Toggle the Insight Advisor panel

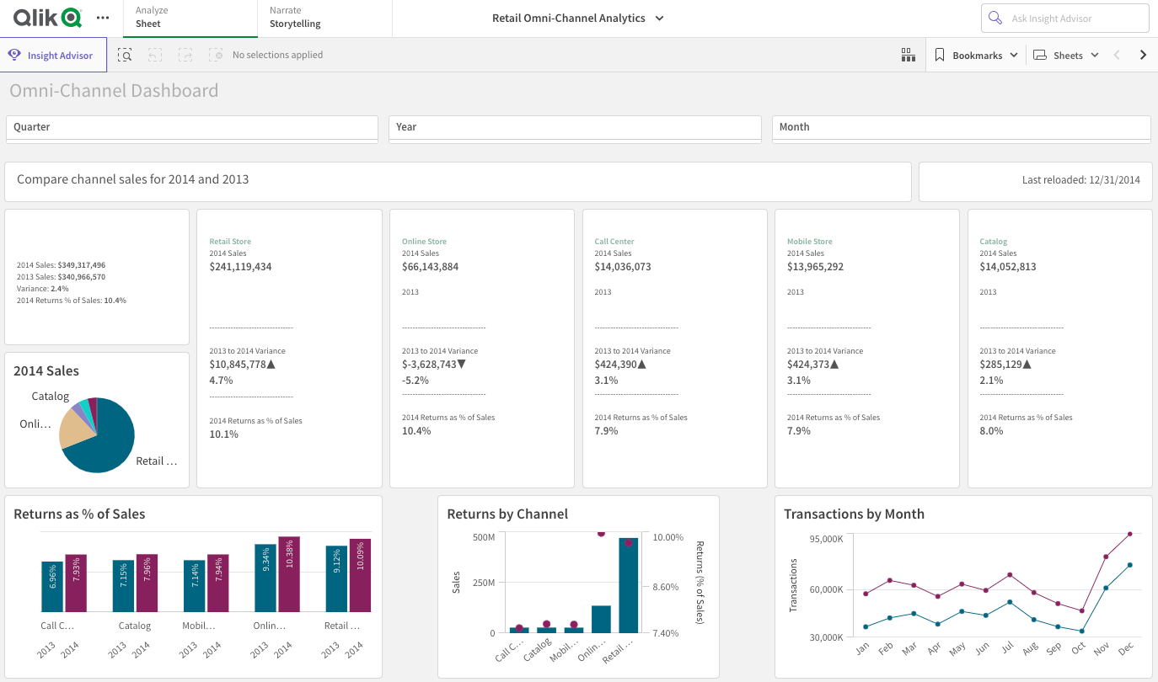pos(53,54)
